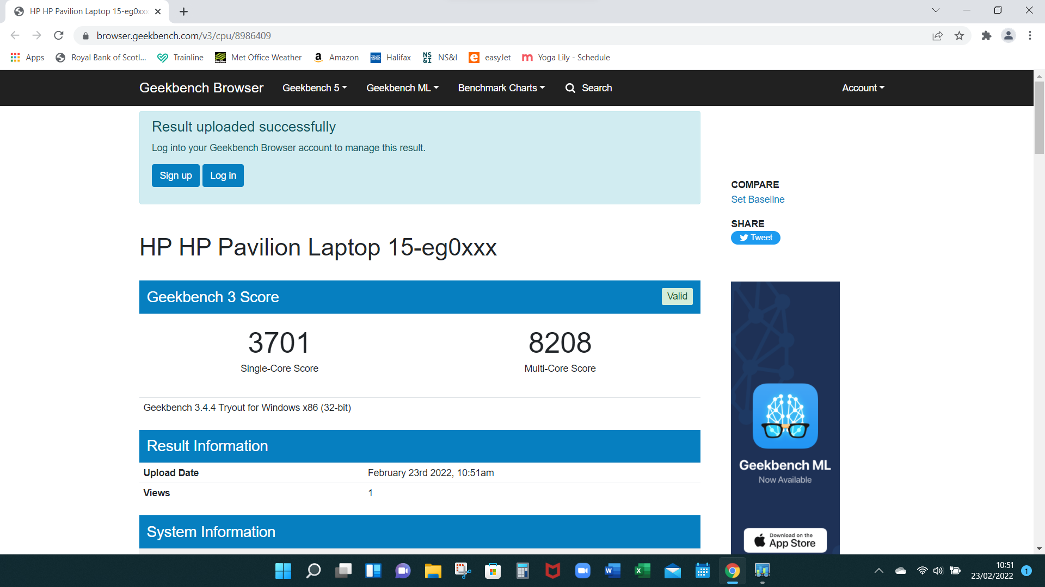Open the easyJet bookmark
1045x587 pixels.
pyautogui.click(x=490, y=58)
